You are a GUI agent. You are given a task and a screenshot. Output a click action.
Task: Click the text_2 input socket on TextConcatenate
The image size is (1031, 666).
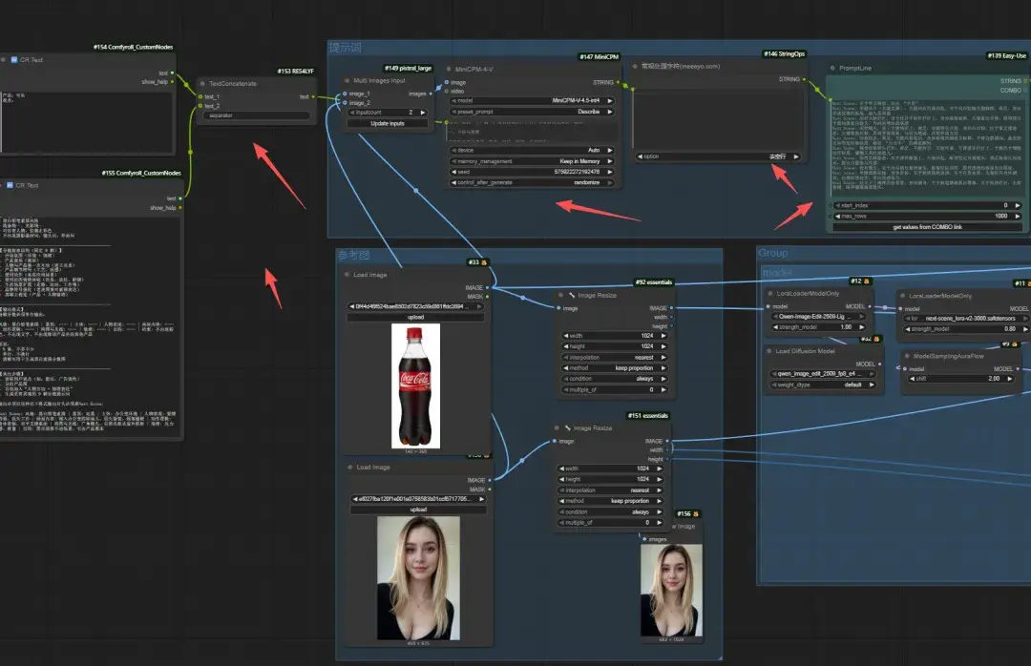[200, 105]
